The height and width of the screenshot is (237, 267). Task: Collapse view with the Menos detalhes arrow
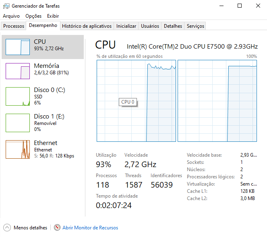pyautogui.click(x=7, y=227)
